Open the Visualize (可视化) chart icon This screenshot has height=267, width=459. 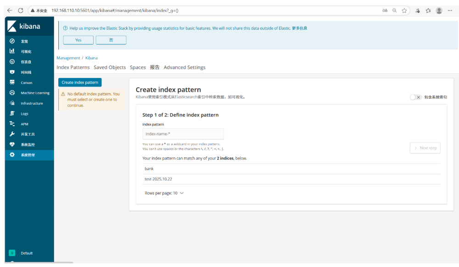tap(12, 51)
